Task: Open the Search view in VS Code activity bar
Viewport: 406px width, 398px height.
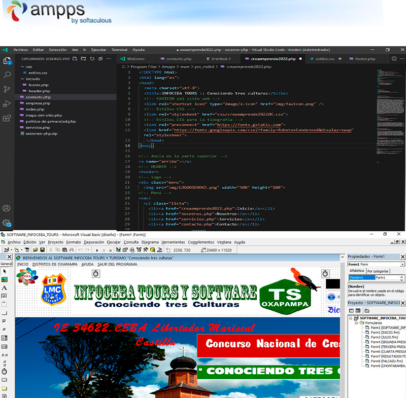Action: tap(7, 75)
